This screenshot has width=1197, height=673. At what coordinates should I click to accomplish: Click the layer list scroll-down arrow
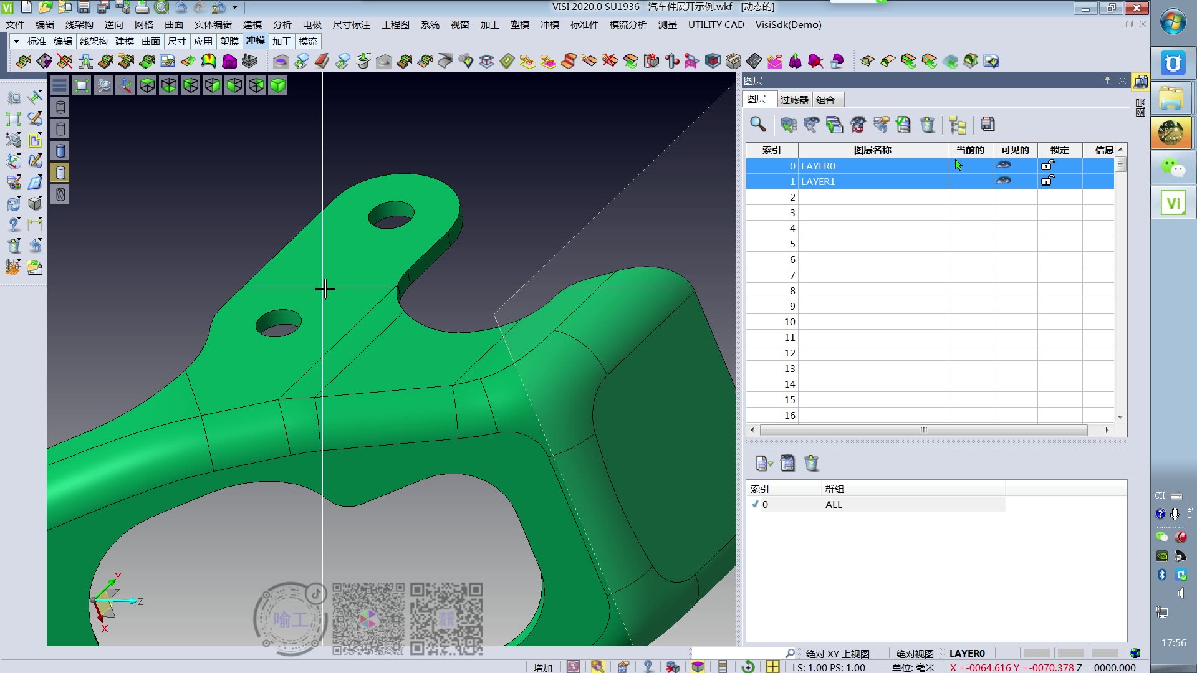(1120, 416)
